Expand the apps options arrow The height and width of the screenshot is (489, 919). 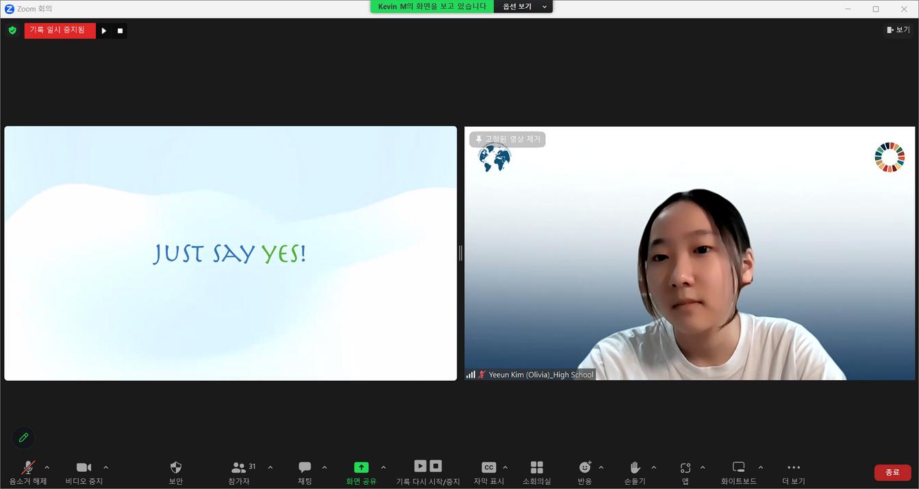[703, 468]
